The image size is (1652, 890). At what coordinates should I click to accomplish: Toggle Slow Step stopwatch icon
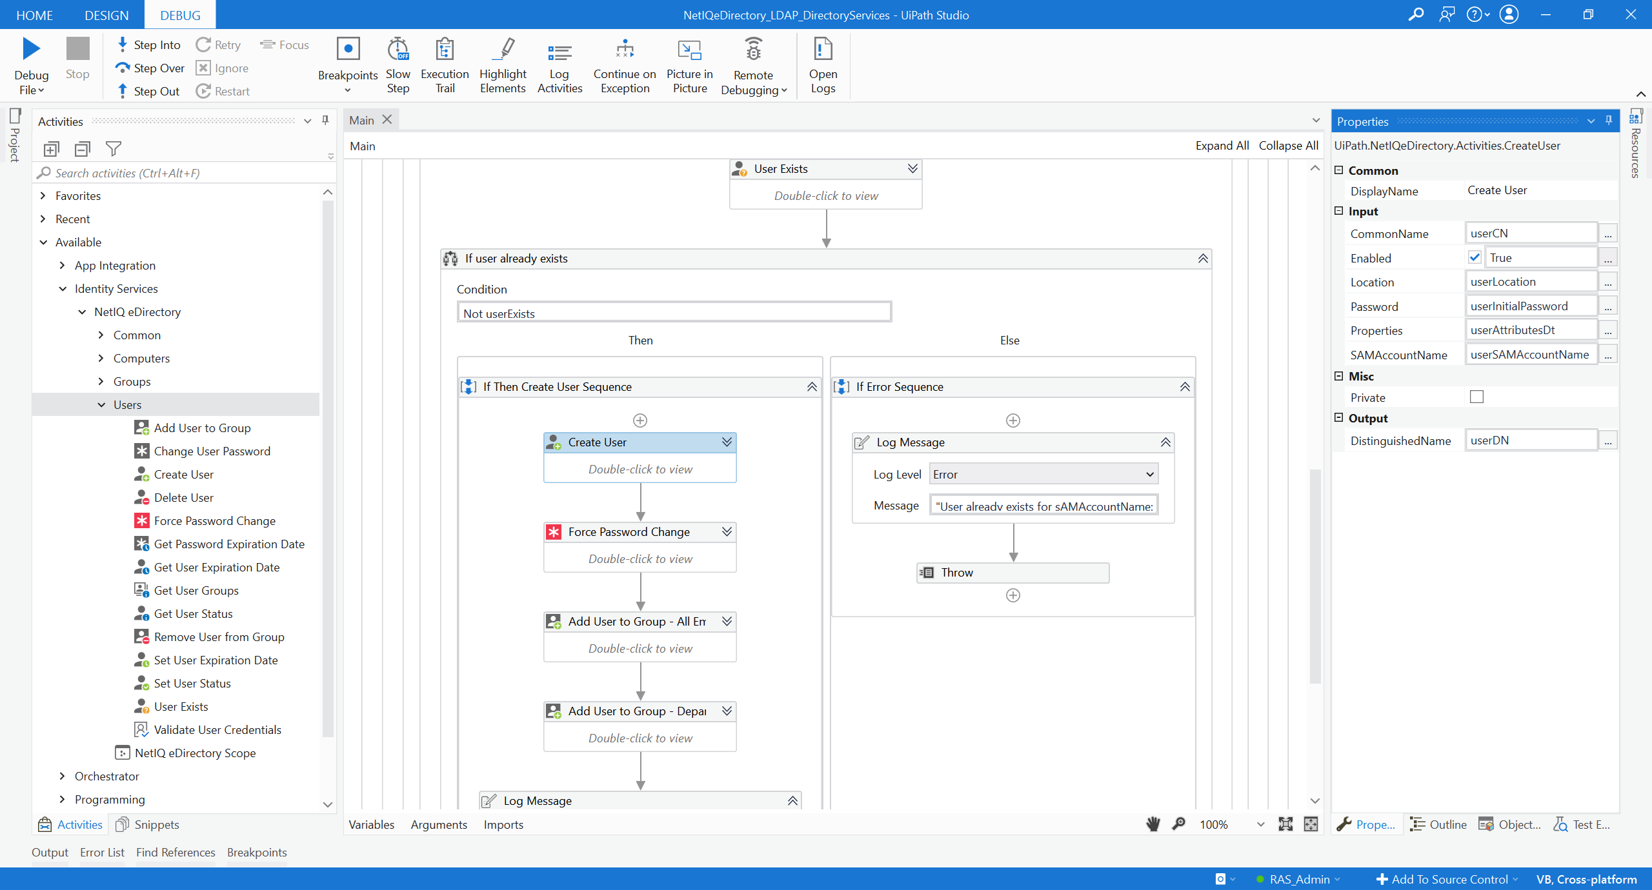(x=398, y=49)
